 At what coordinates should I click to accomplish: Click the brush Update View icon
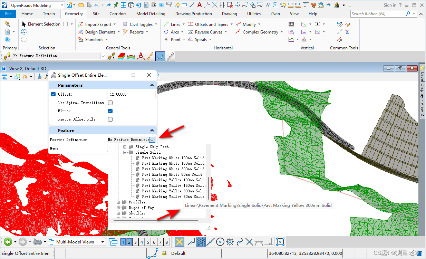point(40,77)
